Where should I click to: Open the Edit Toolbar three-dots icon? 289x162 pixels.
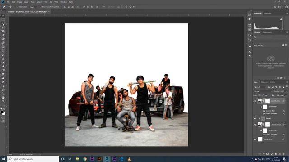(x=3, y=105)
